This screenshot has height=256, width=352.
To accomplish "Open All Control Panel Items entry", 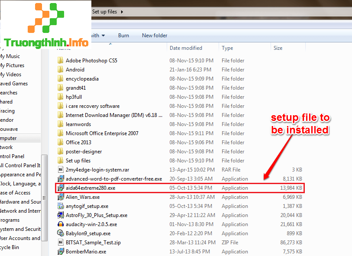I will (x=20, y=165).
